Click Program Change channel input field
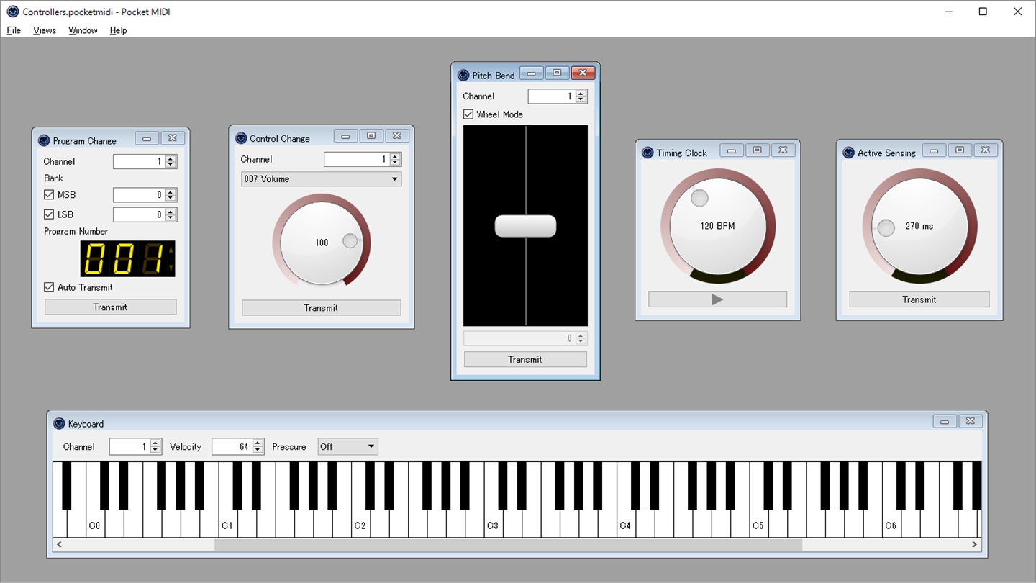This screenshot has height=583, width=1036. (x=139, y=162)
